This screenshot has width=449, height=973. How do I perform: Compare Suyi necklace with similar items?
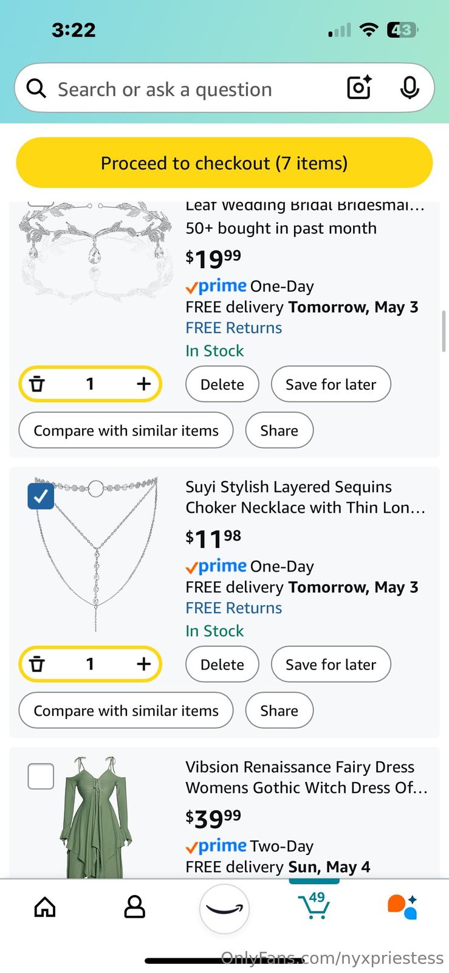126,711
